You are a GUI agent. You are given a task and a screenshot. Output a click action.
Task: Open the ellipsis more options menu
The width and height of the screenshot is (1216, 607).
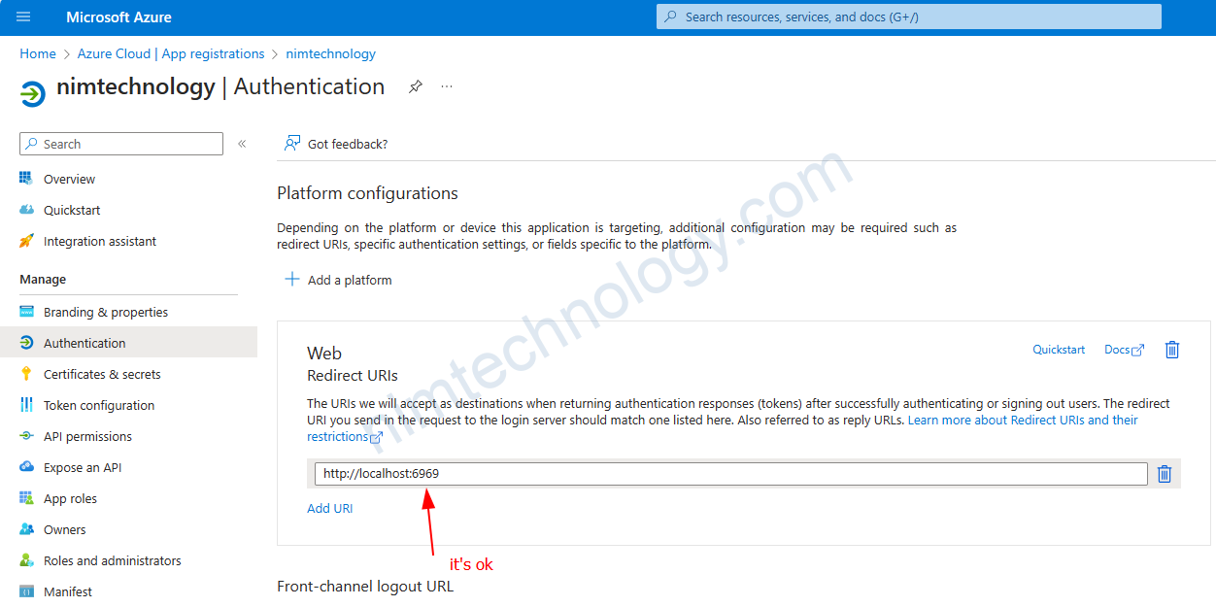[x=447, y=86]
